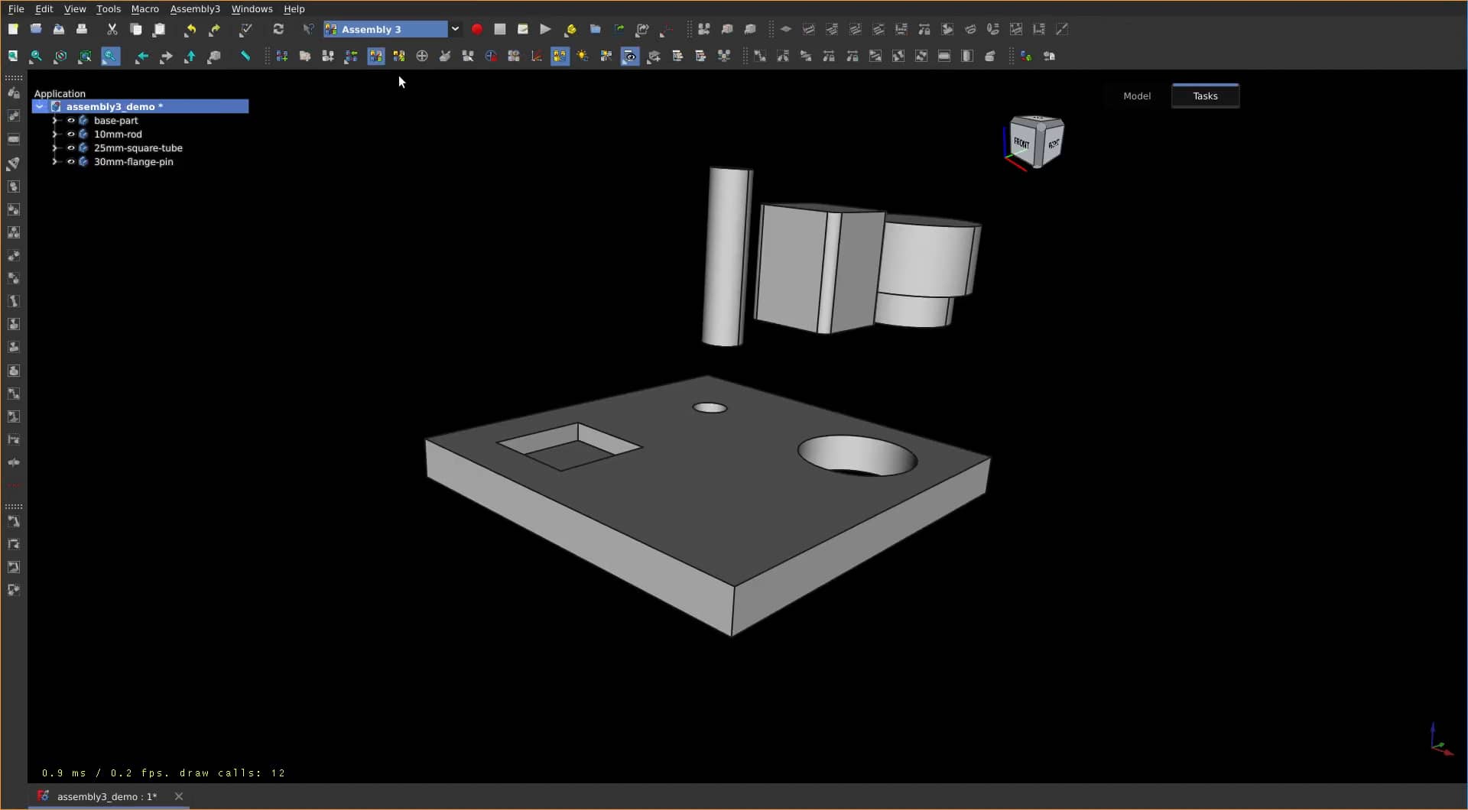
Task: Open the Measure tool icon
Action: pyautogui.click(x=245, y=57)
